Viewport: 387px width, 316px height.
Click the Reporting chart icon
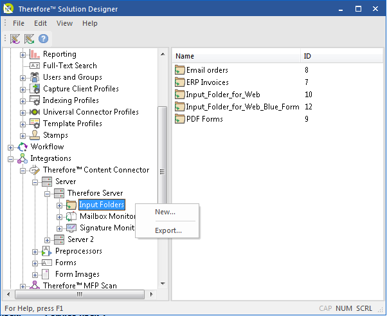[x=35, y=54]
